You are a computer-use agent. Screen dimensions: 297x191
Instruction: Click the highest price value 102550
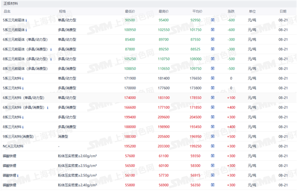[x=164, y=30]
